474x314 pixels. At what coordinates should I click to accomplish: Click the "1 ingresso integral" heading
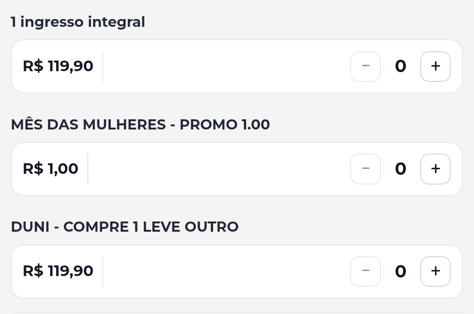point(78,22)
